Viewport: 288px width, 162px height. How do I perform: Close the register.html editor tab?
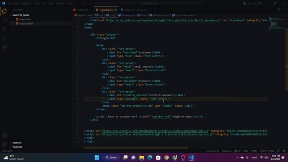click(x=116, y=10)
